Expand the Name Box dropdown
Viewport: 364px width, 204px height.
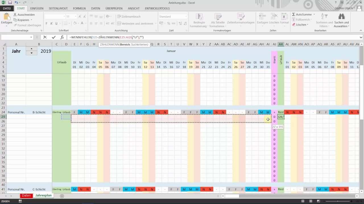(31, 37)
